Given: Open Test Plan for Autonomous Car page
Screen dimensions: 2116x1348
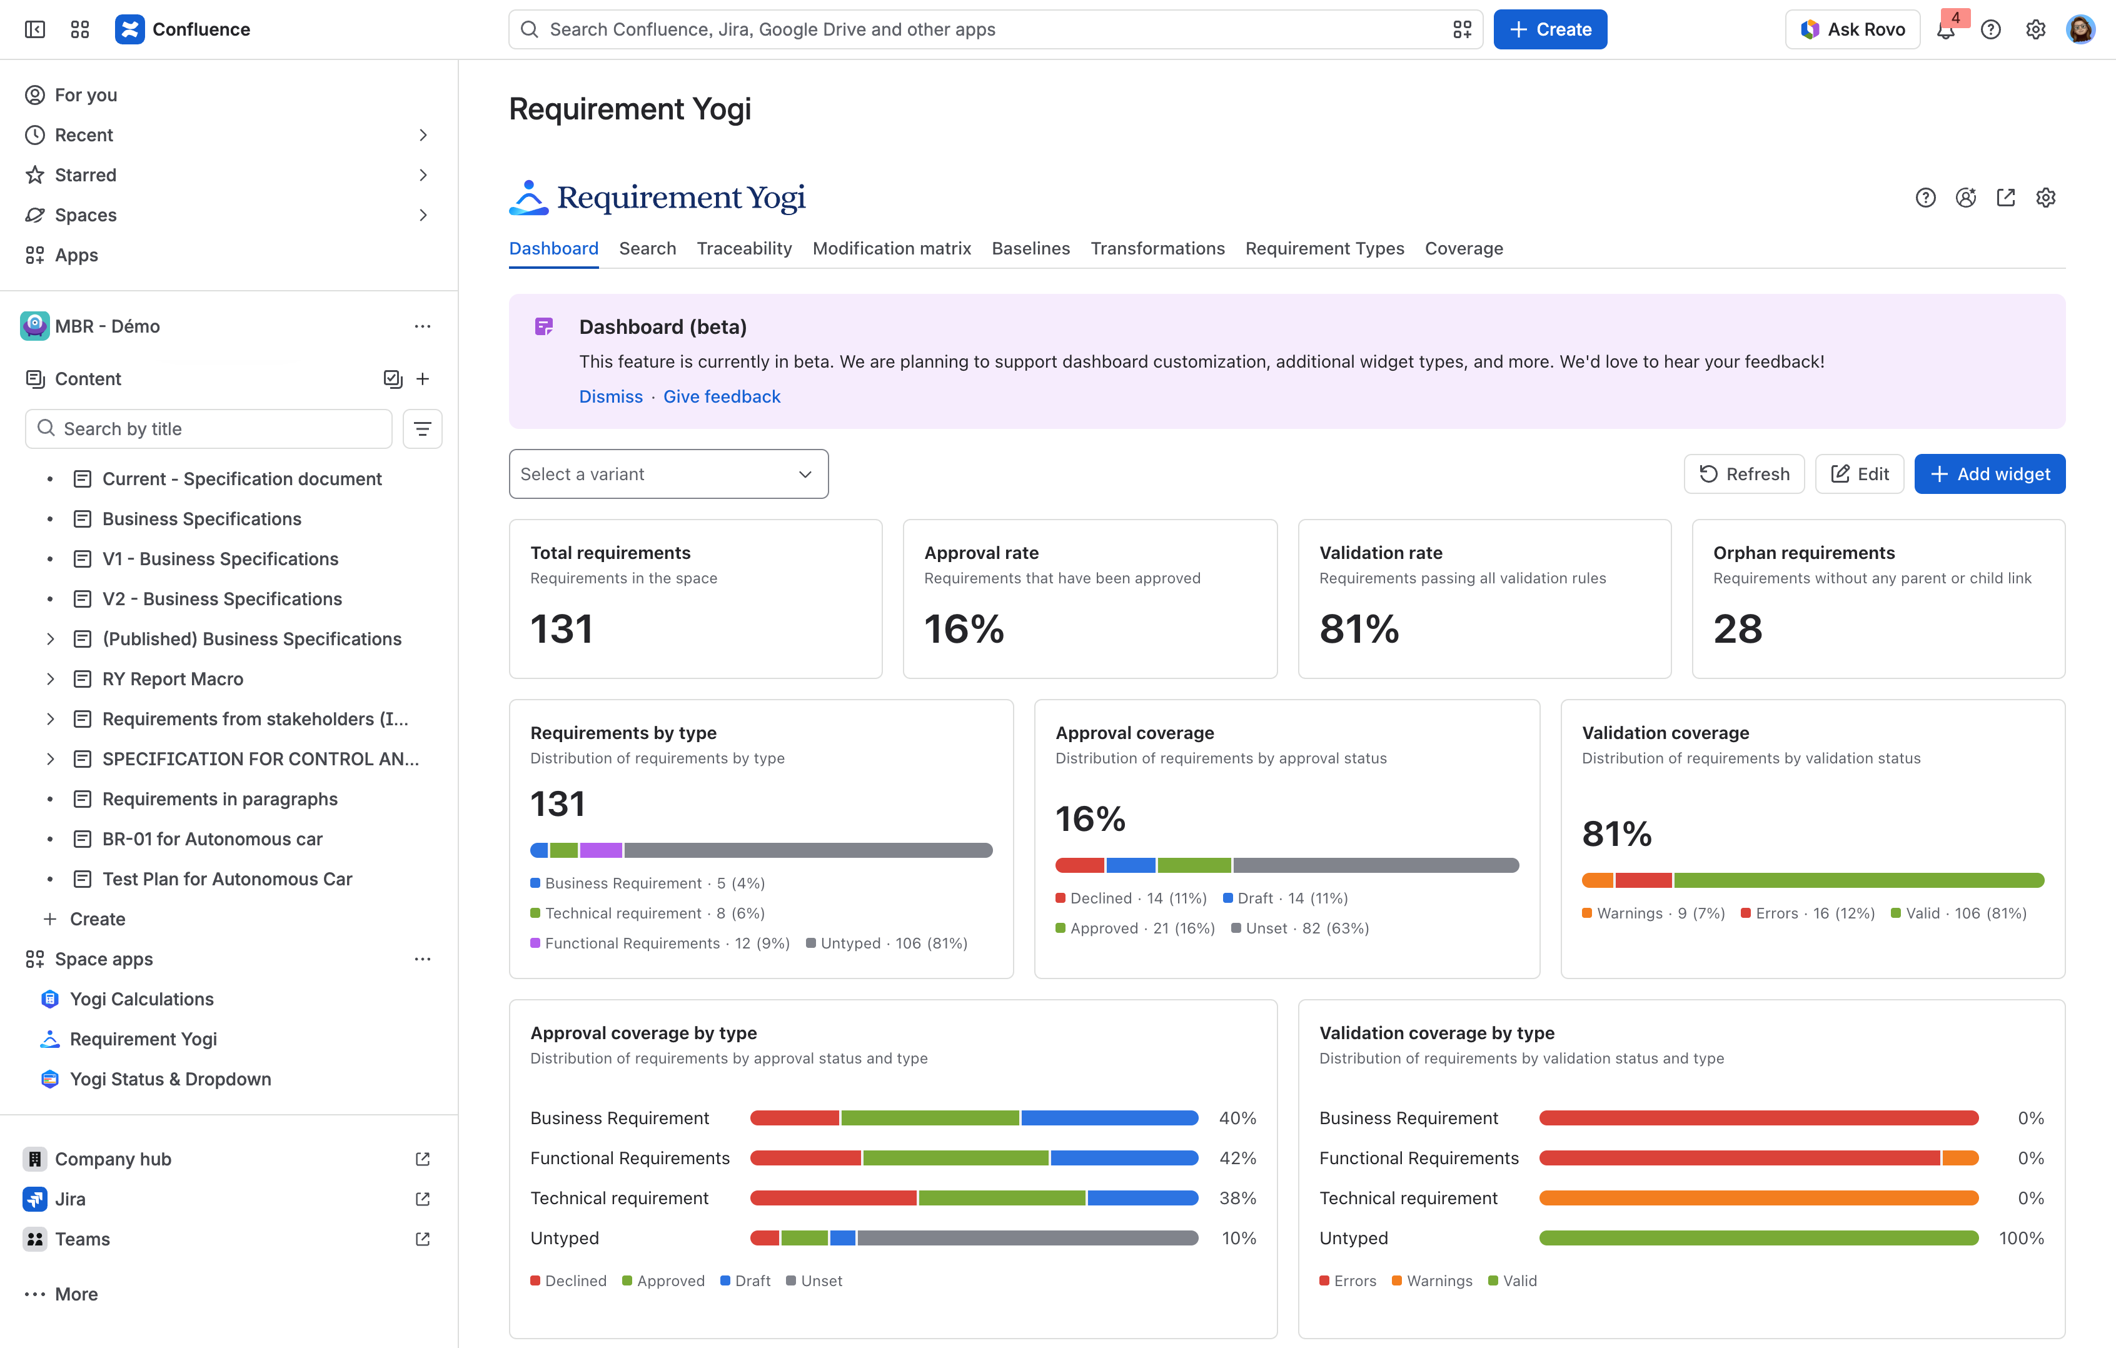Looking at the screenshot, I should tap(227, 878).
